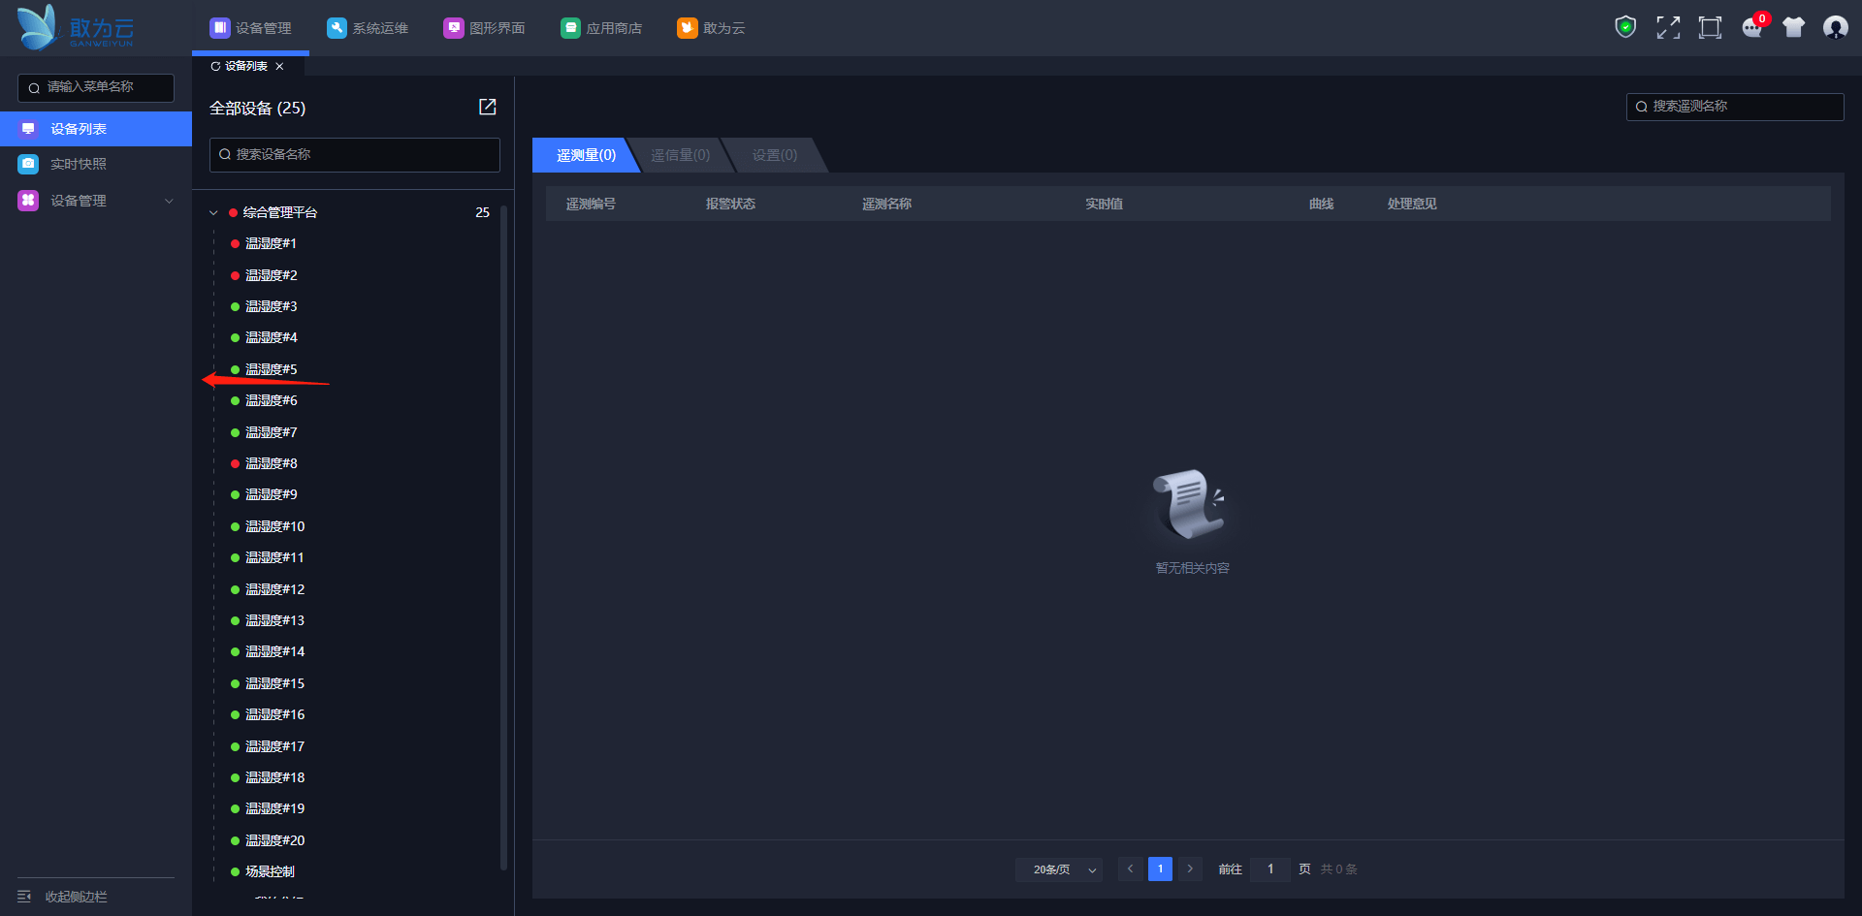Select 实时快照 in the sidebar
The height and width of the screenshot is (916, 1862).
tap(96, 164)
